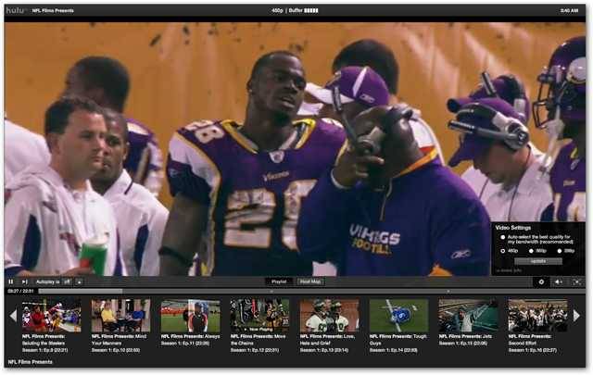Click the elapsed time display

20,291
